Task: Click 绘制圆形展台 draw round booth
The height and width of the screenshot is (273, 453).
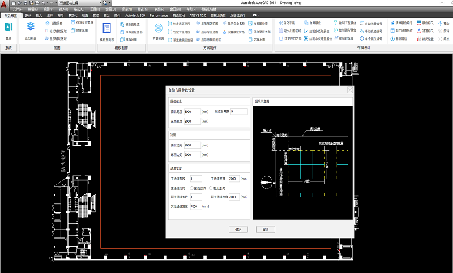Action: coord(345,30)
